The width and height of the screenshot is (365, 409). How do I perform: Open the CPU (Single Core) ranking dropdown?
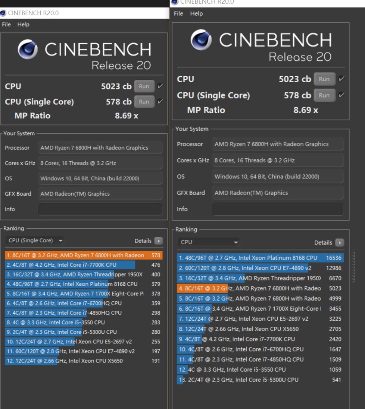click(35, 241)
